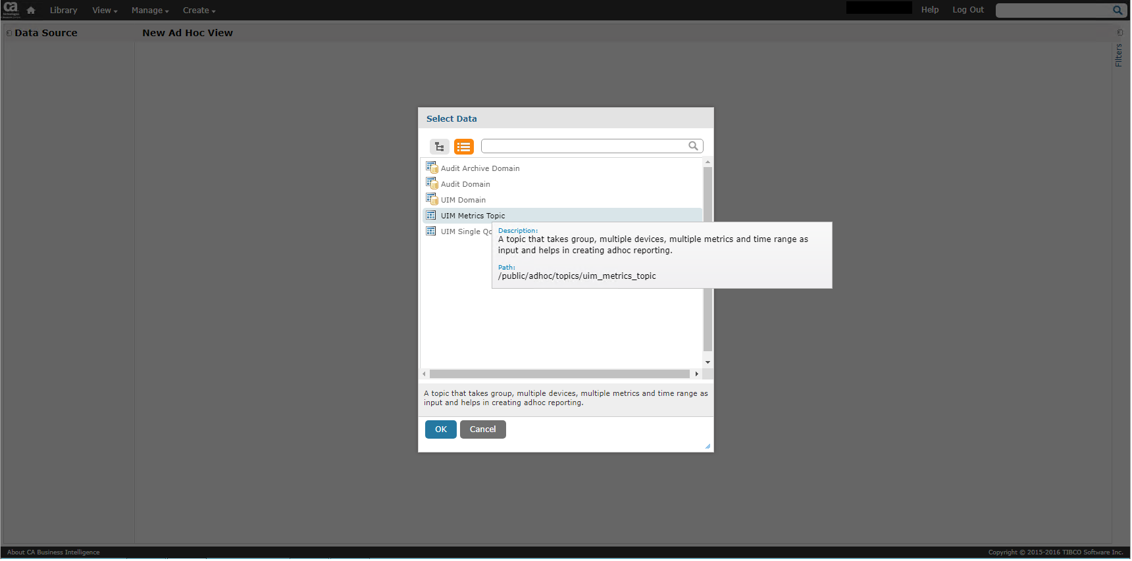Click the Select Data dialog title
The image size is (1132, 561).
[451, 119]
